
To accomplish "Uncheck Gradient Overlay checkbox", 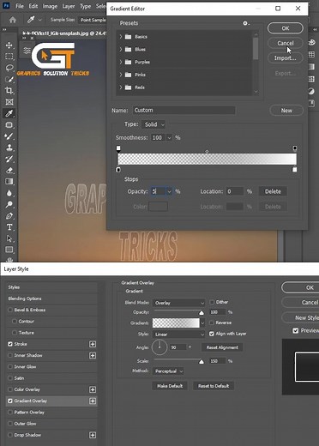I will pyautogui.click(x=10, y=401).
